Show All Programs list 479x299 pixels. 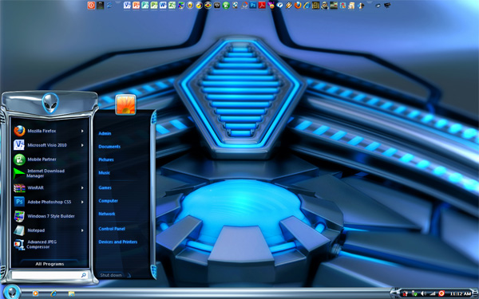click(49, 264)
